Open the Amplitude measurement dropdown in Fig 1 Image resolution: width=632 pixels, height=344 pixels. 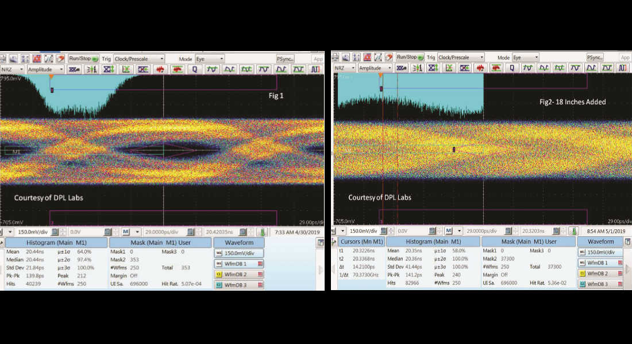45,69
